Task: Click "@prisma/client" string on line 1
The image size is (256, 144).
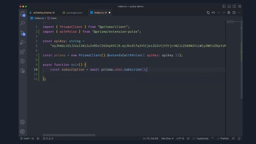Action: pyautogui.click(x=113, y=27)
